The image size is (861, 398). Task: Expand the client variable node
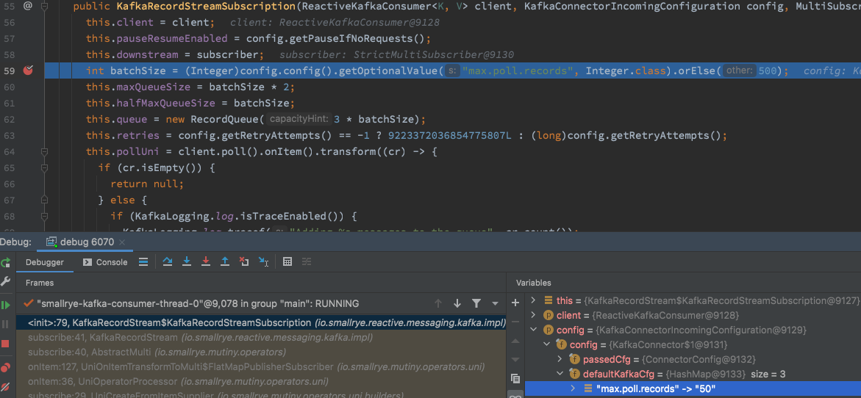[x=532, y=315]
